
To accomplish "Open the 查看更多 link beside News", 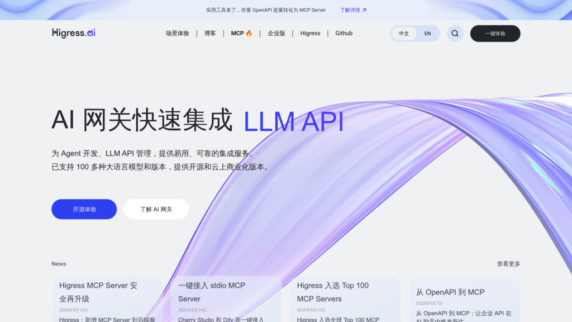I will [x=508, y=263].
